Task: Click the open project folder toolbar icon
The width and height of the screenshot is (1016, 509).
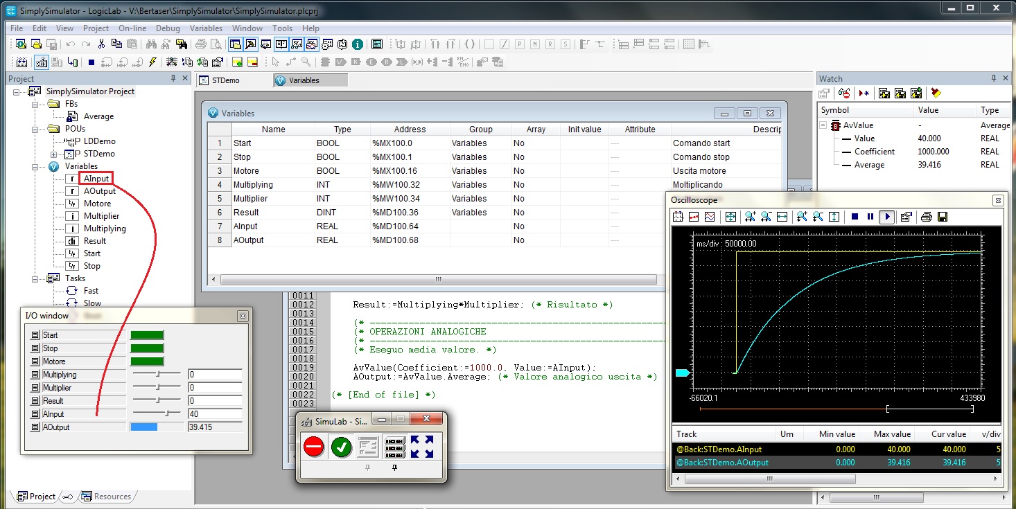Action: (x=36, y=44)
